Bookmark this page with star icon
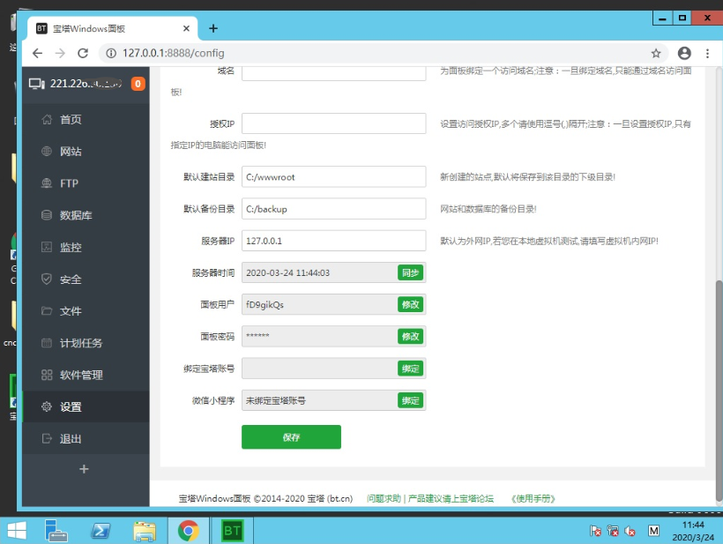 (656, 54)
